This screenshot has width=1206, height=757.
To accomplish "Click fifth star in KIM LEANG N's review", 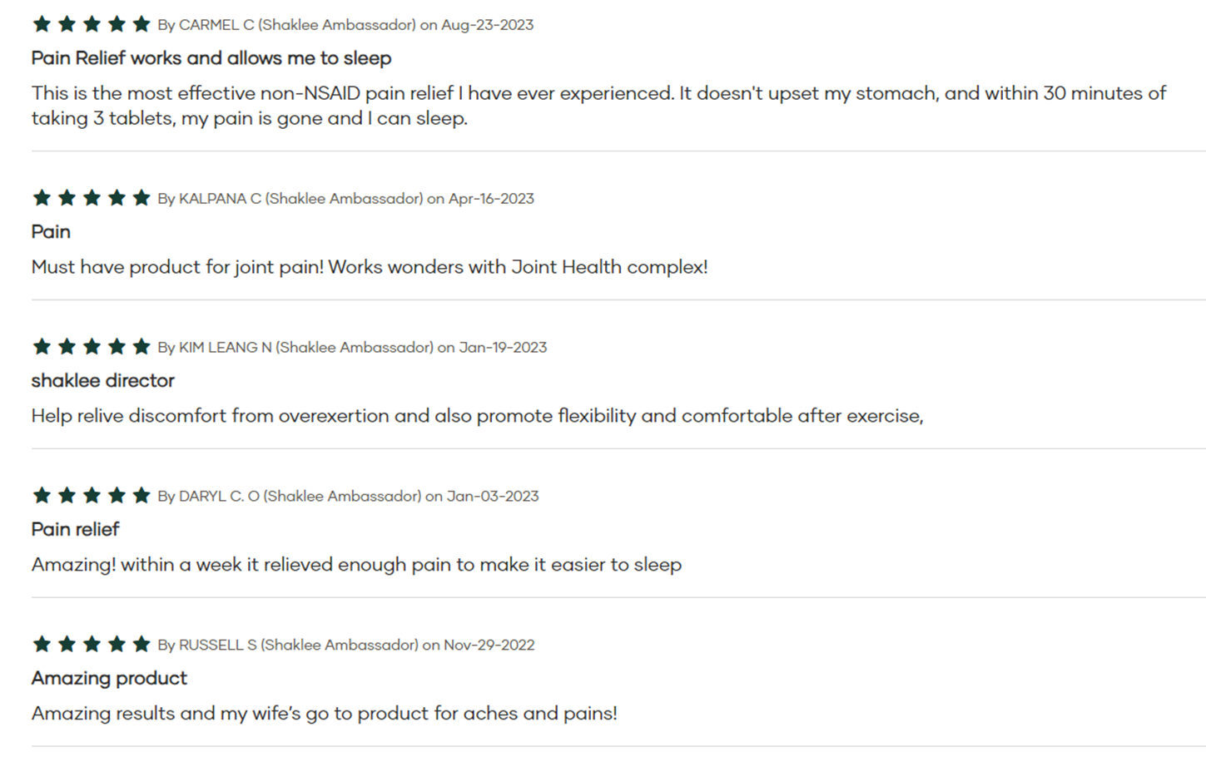I will 141,347.
